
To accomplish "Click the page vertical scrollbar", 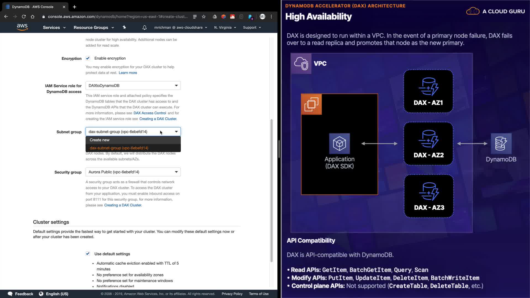I will [271, 190].
